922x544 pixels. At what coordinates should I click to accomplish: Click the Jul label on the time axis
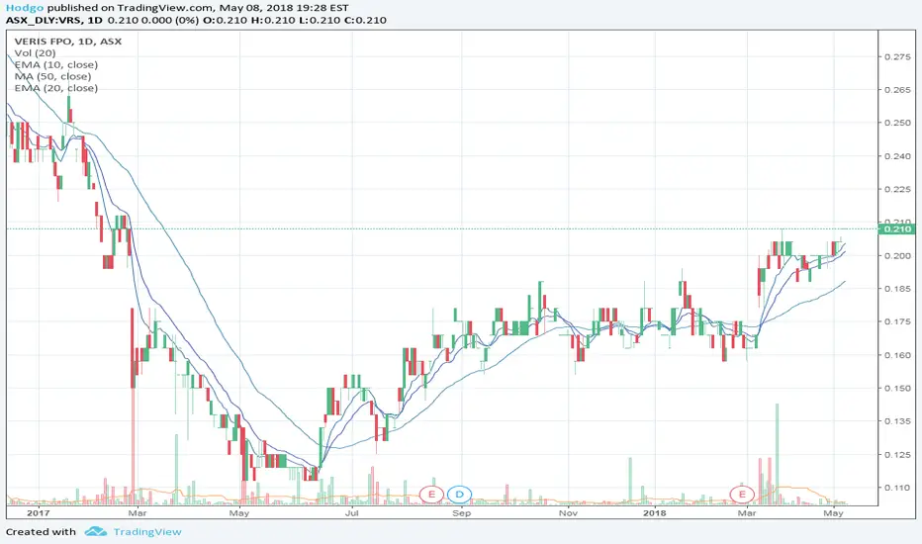pos(351,512)
